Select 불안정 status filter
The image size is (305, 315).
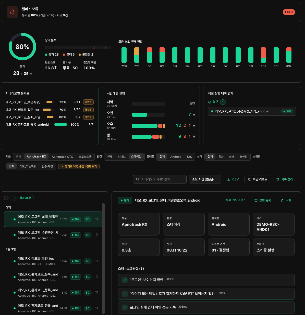(x=243, y=156)
